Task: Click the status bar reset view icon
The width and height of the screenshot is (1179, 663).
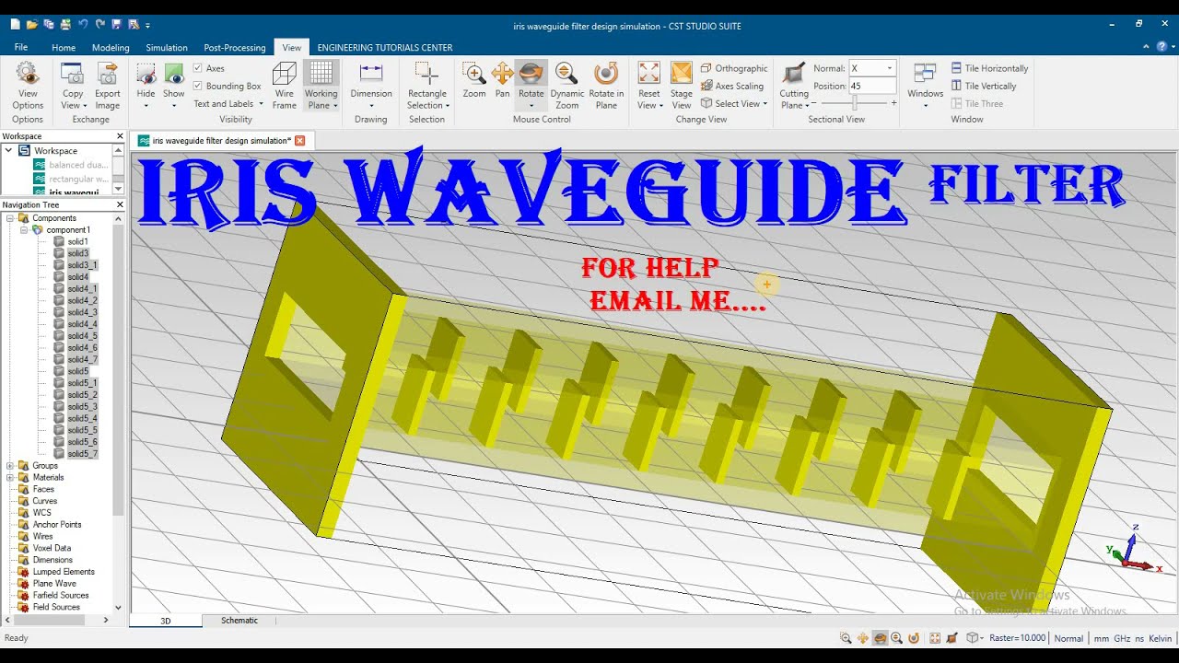Action: coord(935,638)
